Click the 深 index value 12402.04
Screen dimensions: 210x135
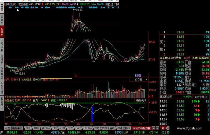coord(74,133)
